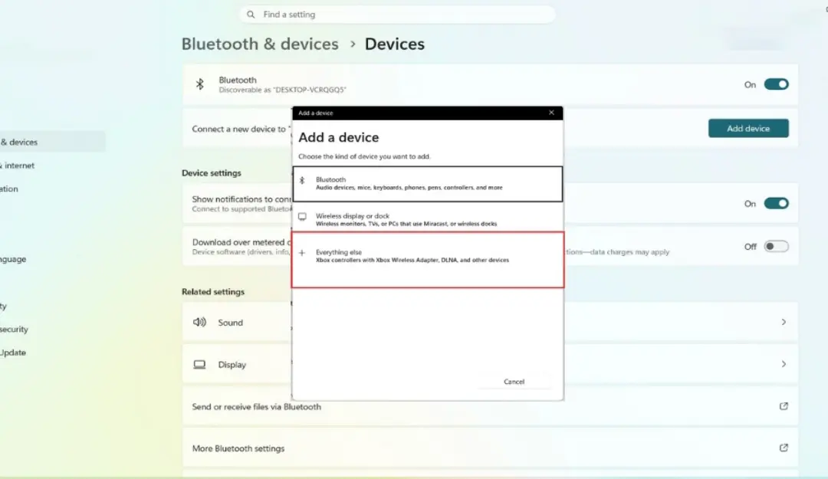Enable Download over metered connections toggle
This screenshot has width=828, height=479.
pyautogui.click(x=776, y=246)
